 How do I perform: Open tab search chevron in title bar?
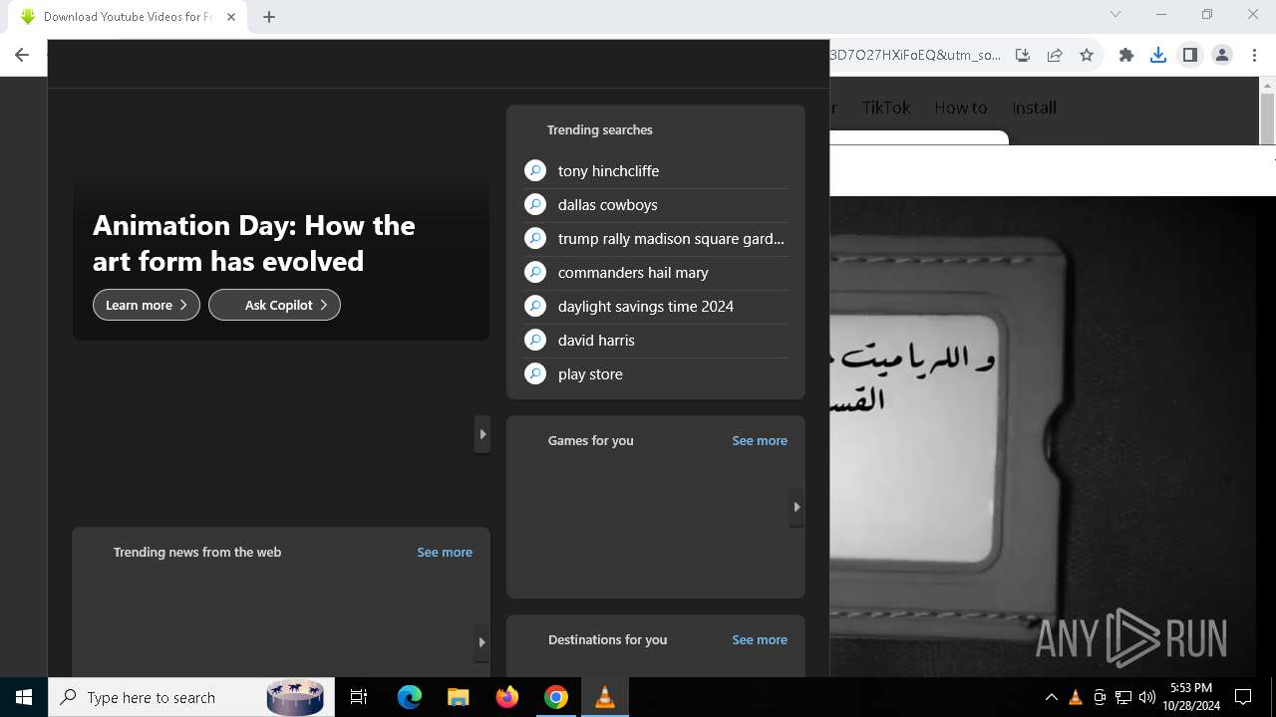(x=1116, y=15)
